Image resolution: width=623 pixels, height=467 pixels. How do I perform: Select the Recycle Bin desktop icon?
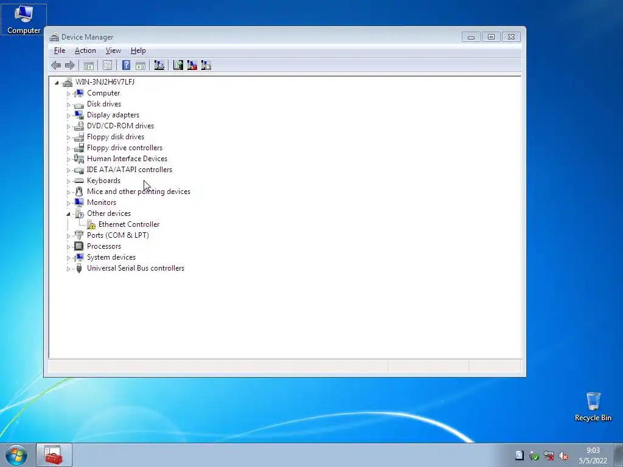click(x=593, y=407)
